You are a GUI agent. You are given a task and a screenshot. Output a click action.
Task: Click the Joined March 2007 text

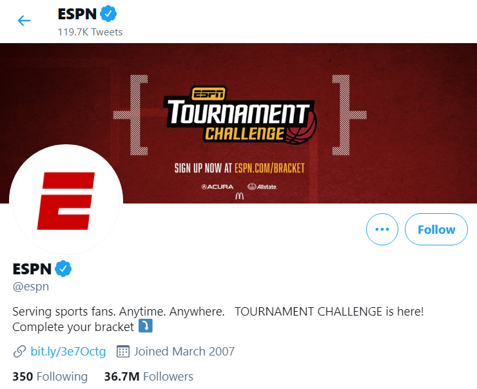click(184, 352)
